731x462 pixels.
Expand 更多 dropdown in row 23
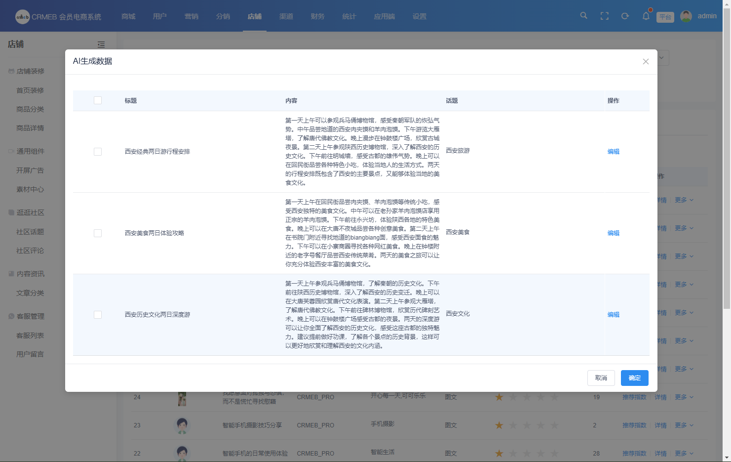pos(684,425)
